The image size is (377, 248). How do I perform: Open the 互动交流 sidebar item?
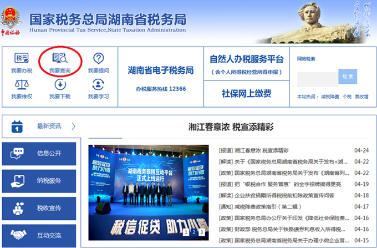tap(39, 235)
